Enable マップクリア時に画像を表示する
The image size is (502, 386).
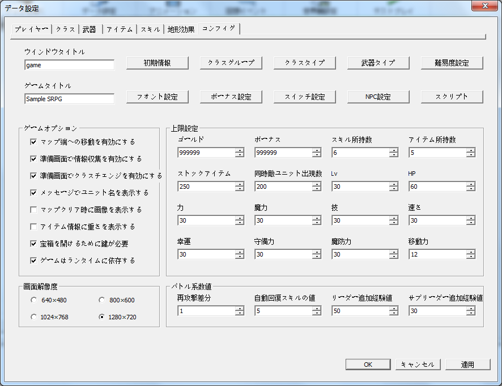click(33, 210)
